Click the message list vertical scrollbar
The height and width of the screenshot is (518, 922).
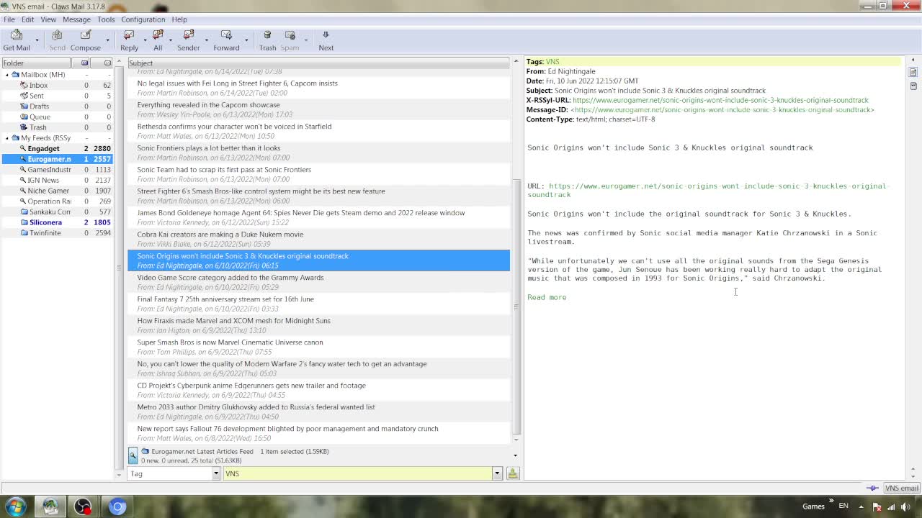(x=516, y=306)
